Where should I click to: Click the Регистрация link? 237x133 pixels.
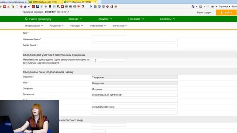(204, 13)
